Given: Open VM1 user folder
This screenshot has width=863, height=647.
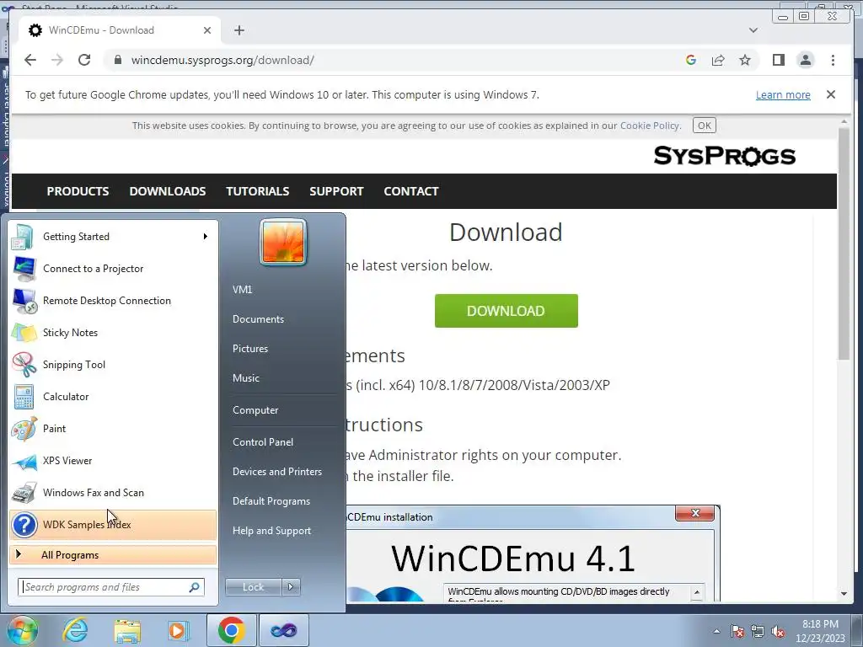Looking at the screenshot, I should [242, 290].
